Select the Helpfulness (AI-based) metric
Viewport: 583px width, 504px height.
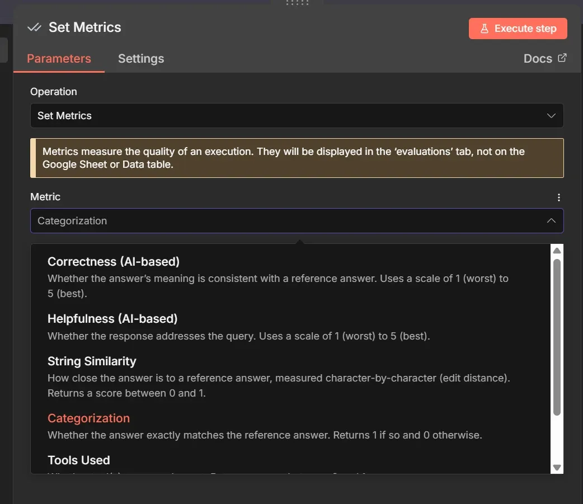112,318
